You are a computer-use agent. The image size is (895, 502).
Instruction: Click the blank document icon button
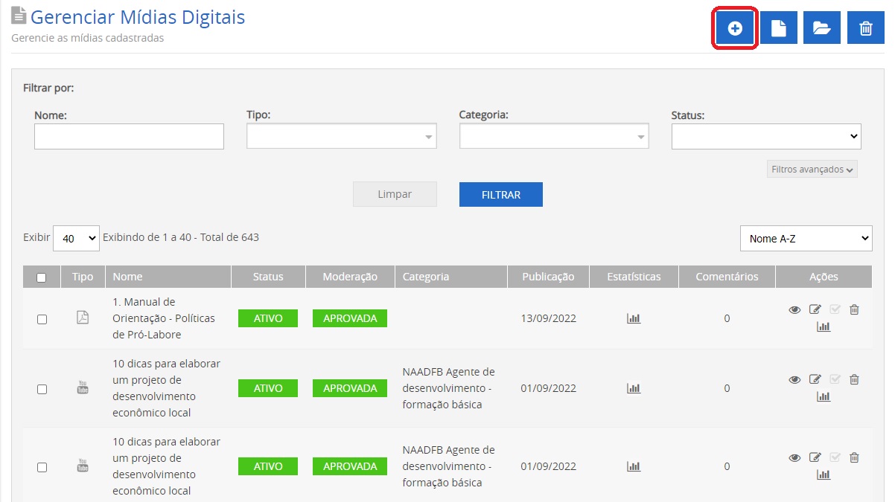click(778, 28)
